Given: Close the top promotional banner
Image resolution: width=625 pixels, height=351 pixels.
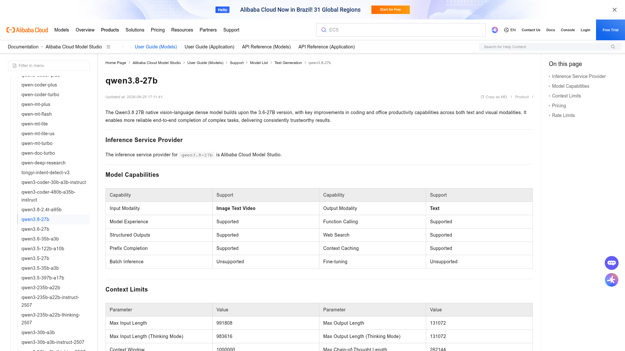Looking at the screenshot, I should 615,10.
